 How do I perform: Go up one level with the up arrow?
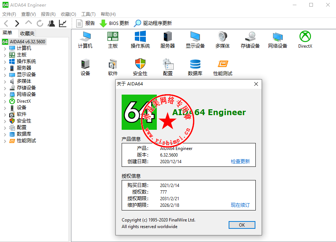[x=29, y=23]
